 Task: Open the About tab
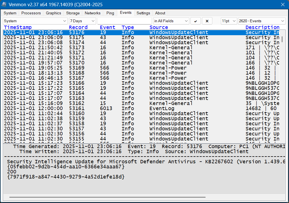point(160,13)
